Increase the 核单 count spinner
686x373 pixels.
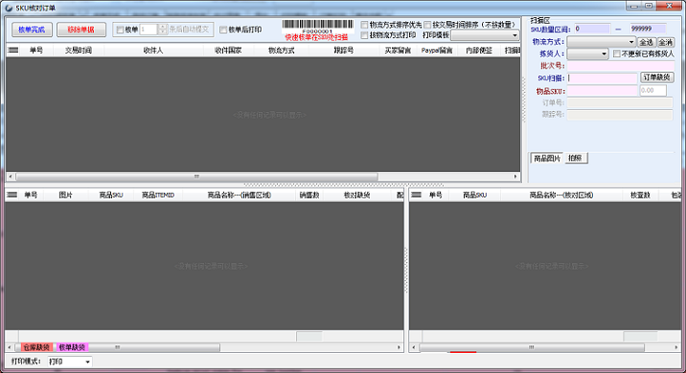(163, 27)
